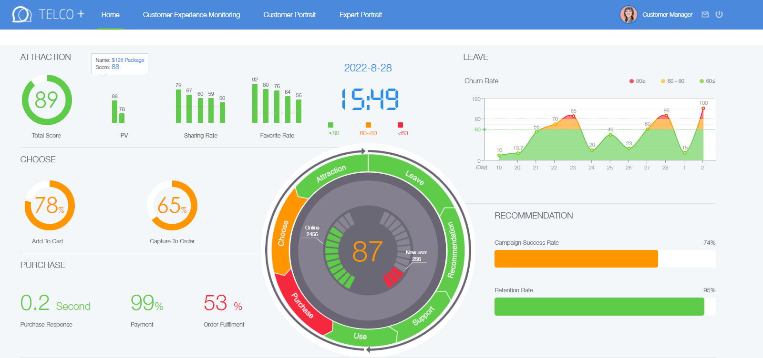Click the Campaign Success Rate orange bar
Viewport: 763px width, 358px height.
(576, 259)
